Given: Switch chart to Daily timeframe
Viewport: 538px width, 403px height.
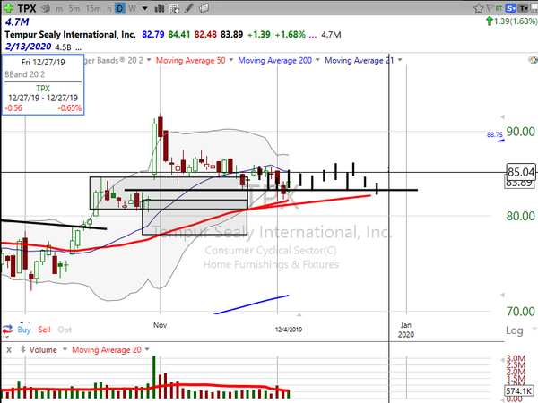Looking at the screenshot, I should tap(120, 9).
